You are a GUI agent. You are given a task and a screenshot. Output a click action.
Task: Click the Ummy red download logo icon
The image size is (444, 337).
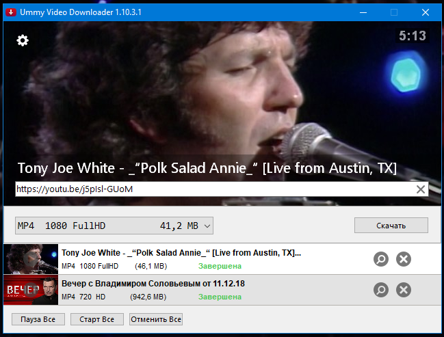(11, 12)
